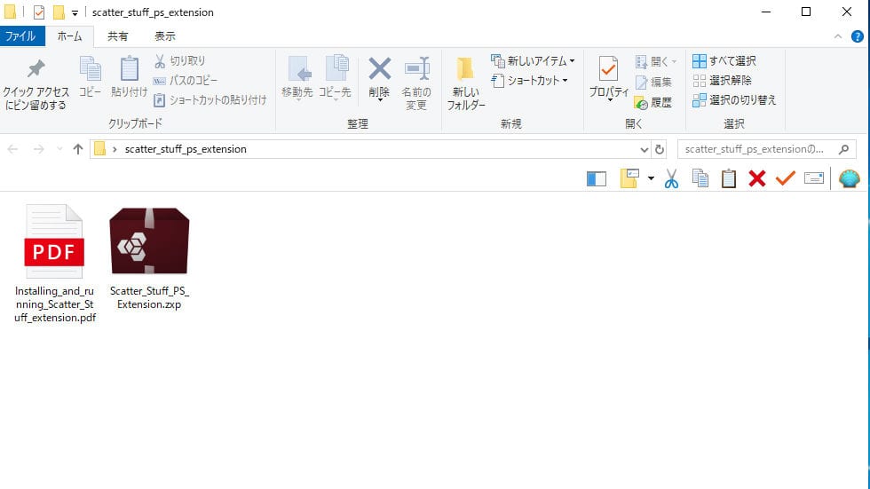Click the title bar properties checkmark icon
870x489 pixels.
coord(39,12)
